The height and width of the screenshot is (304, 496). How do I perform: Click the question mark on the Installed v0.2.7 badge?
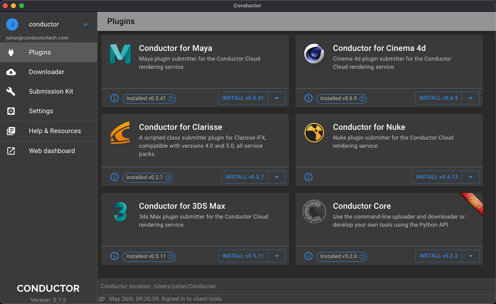(x=168, y=177)
